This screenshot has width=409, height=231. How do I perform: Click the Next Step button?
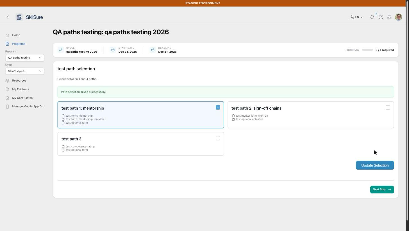[382, 190]
